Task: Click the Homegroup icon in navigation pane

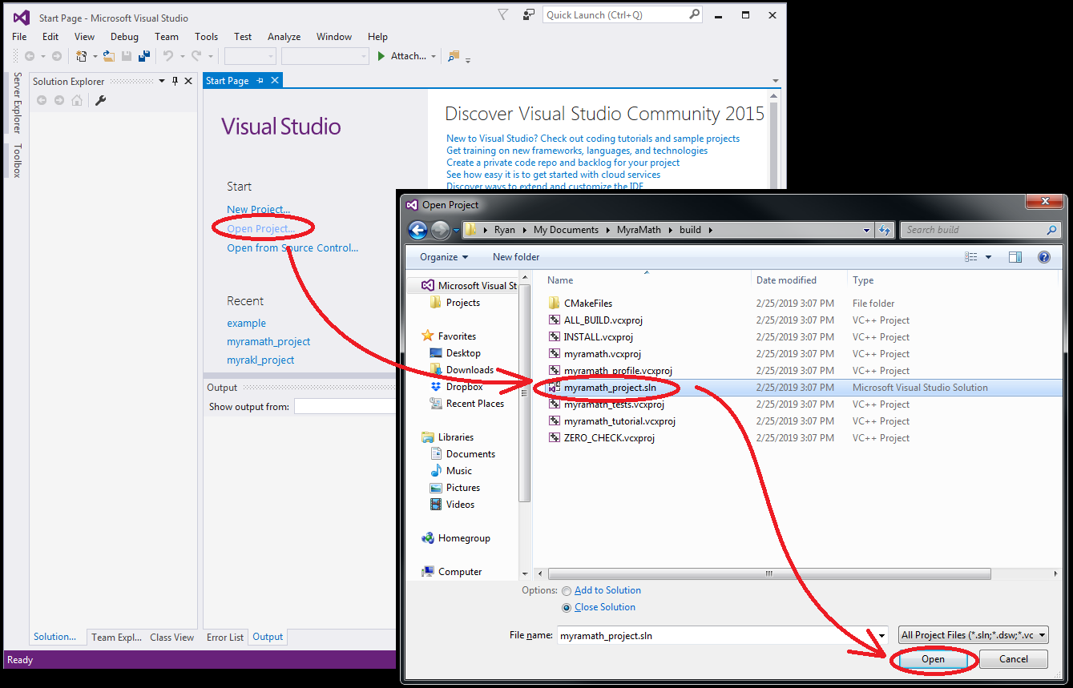Action: pyautogui.click(x=427, y=538)
